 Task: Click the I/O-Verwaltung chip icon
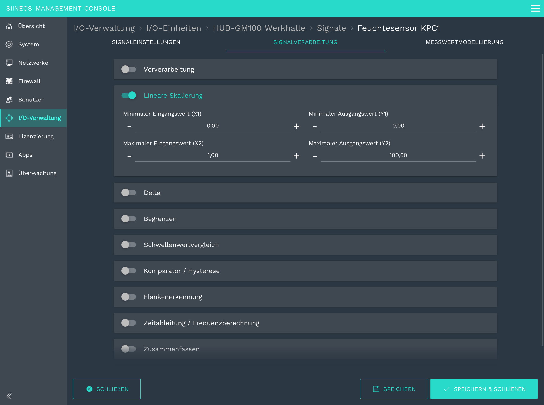tap(9, 118)
